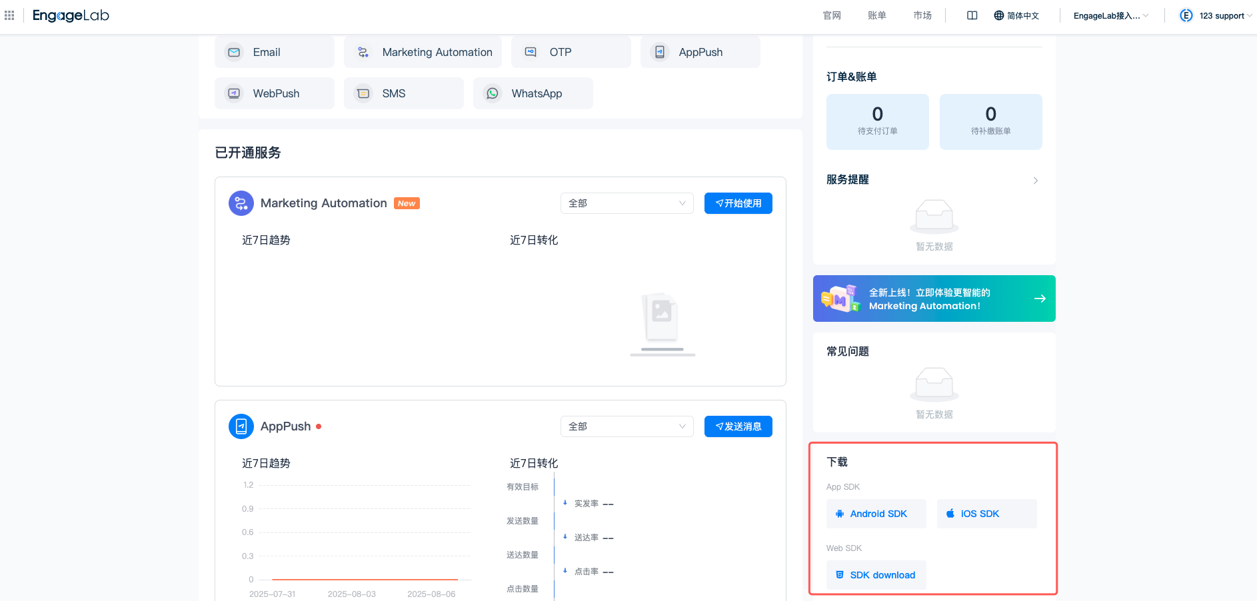Click the Email envelope icon

[234, 52]
